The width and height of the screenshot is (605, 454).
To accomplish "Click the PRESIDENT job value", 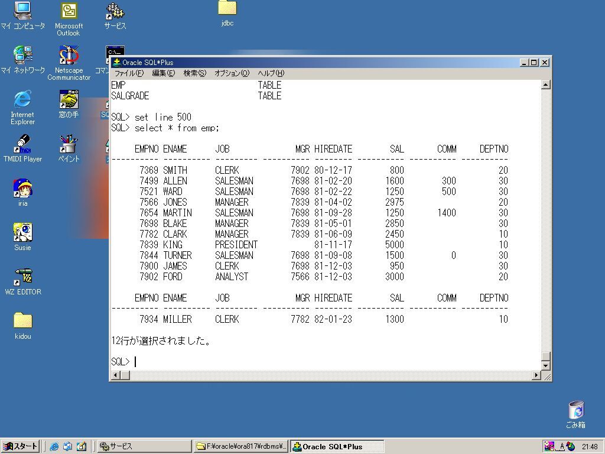I will click(x=236, y=245).
